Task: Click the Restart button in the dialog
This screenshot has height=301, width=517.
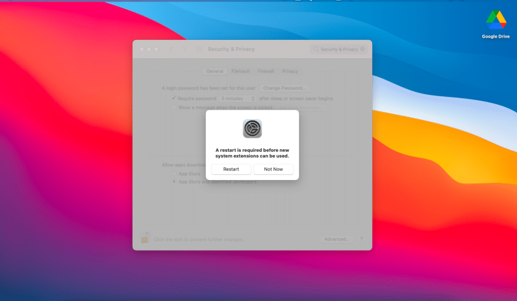Action: 231,169
